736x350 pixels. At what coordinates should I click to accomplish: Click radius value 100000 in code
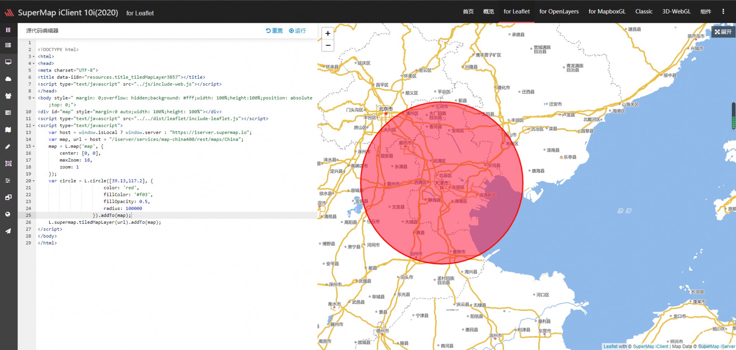tap(134, 208)
